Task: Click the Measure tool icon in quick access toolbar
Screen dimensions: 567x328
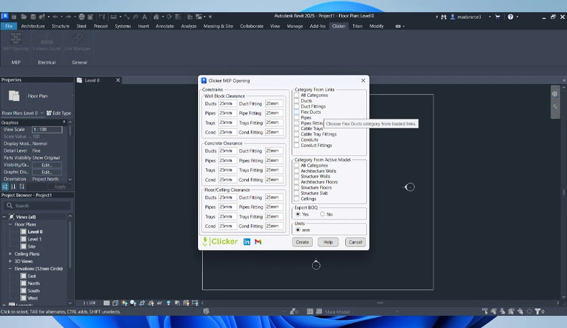Action: point(113,17)
